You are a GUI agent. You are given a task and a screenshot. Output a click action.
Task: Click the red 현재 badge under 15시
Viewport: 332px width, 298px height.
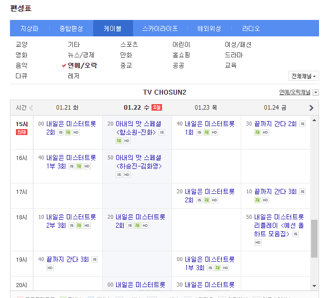[21, 132]
